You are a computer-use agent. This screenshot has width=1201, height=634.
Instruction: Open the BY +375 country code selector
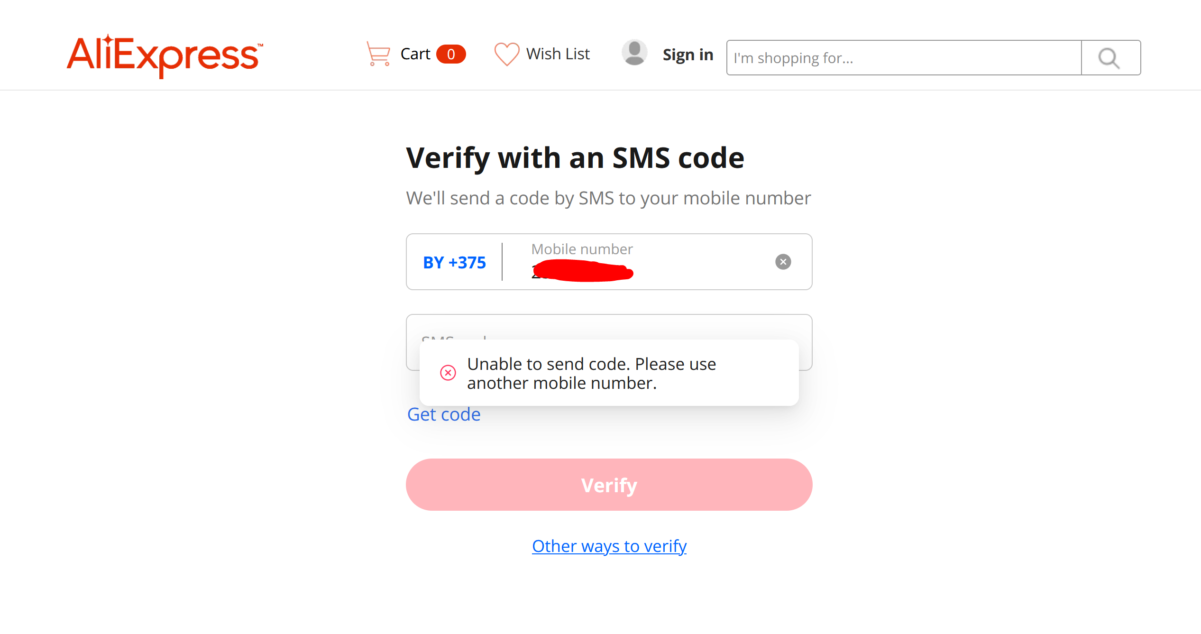(x=454, y=262)
